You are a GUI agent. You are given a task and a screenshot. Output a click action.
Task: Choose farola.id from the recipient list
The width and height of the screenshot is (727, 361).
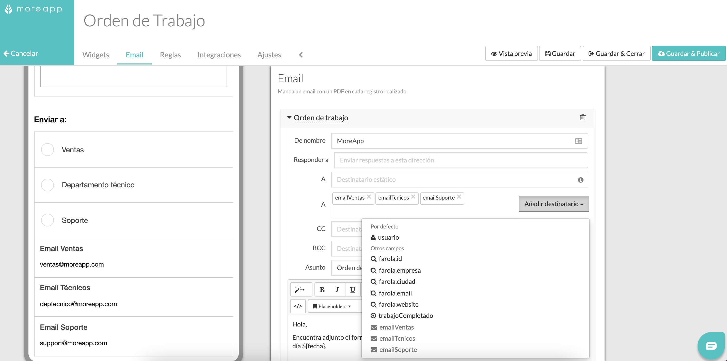click(x=475, y=259)
